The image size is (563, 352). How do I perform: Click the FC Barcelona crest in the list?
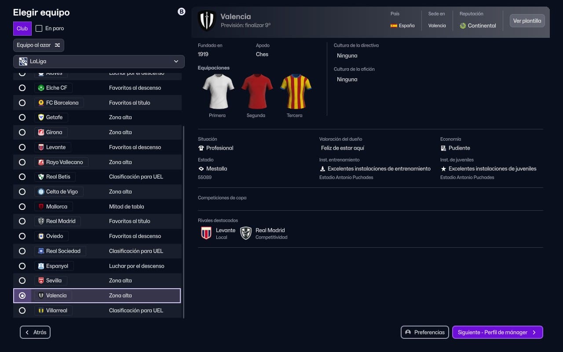click(41, 103)
